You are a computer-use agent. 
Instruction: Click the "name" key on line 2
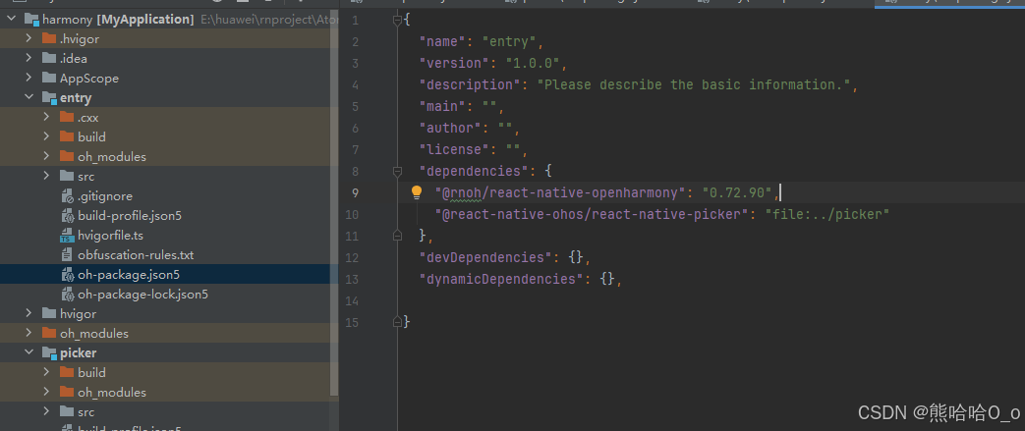point(444,42)
